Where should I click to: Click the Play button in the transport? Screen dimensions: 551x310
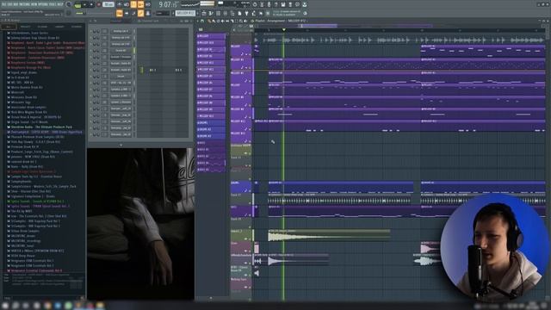pyautogui.click(x=84, y=5)
